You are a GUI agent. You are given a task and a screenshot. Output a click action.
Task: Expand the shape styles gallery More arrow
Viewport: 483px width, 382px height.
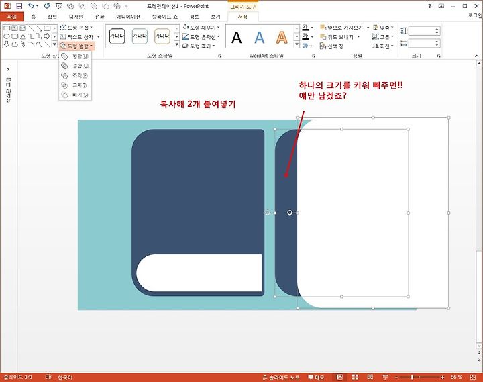click(x=177, y=44)
